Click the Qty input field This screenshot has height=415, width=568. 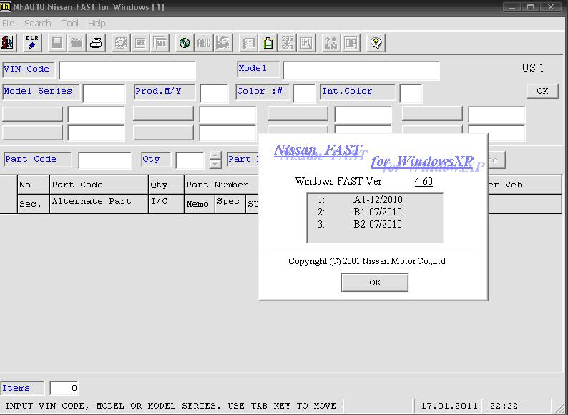190,160
